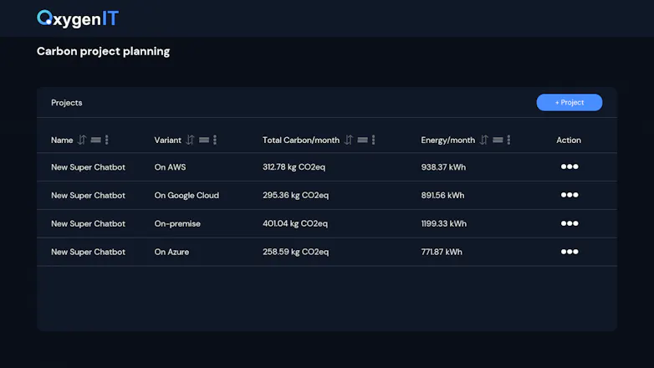
Task: Select the On AWS variant cell
Action: pos(170,167)
